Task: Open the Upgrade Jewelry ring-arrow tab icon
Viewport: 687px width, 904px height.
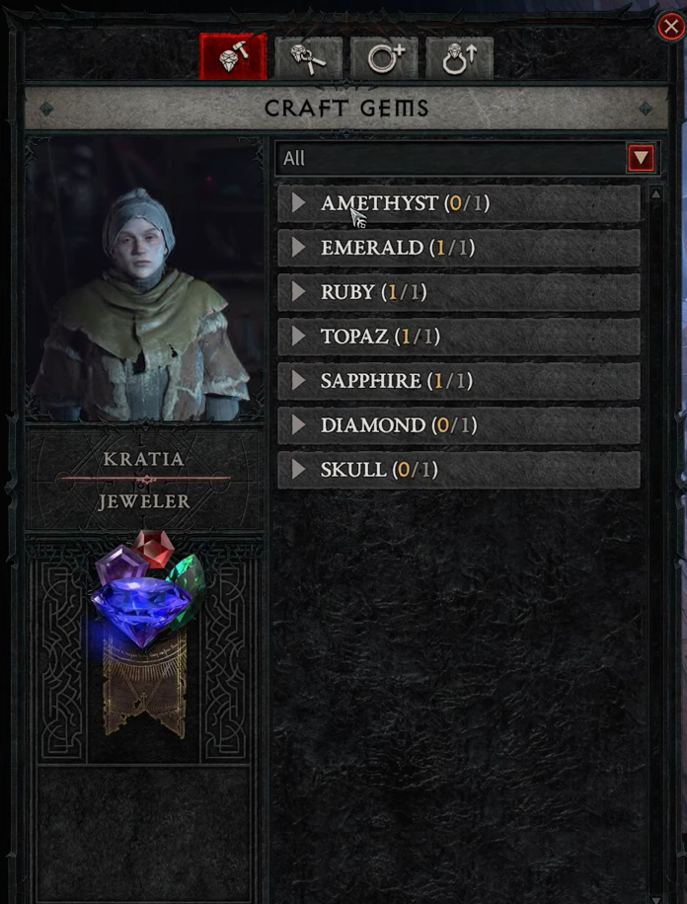Action: 460,57
